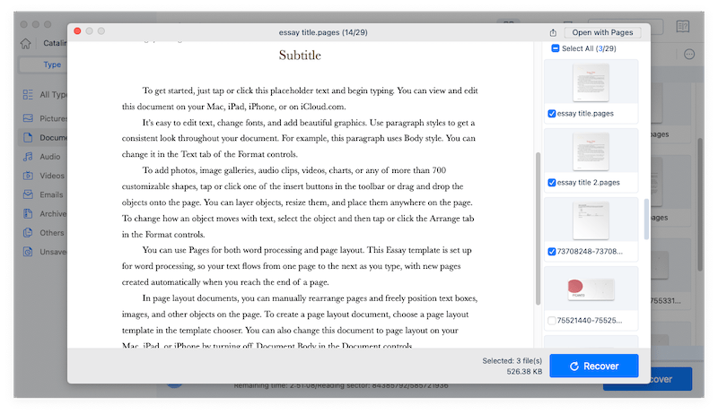Click the Videos category icon

point(28,176)
